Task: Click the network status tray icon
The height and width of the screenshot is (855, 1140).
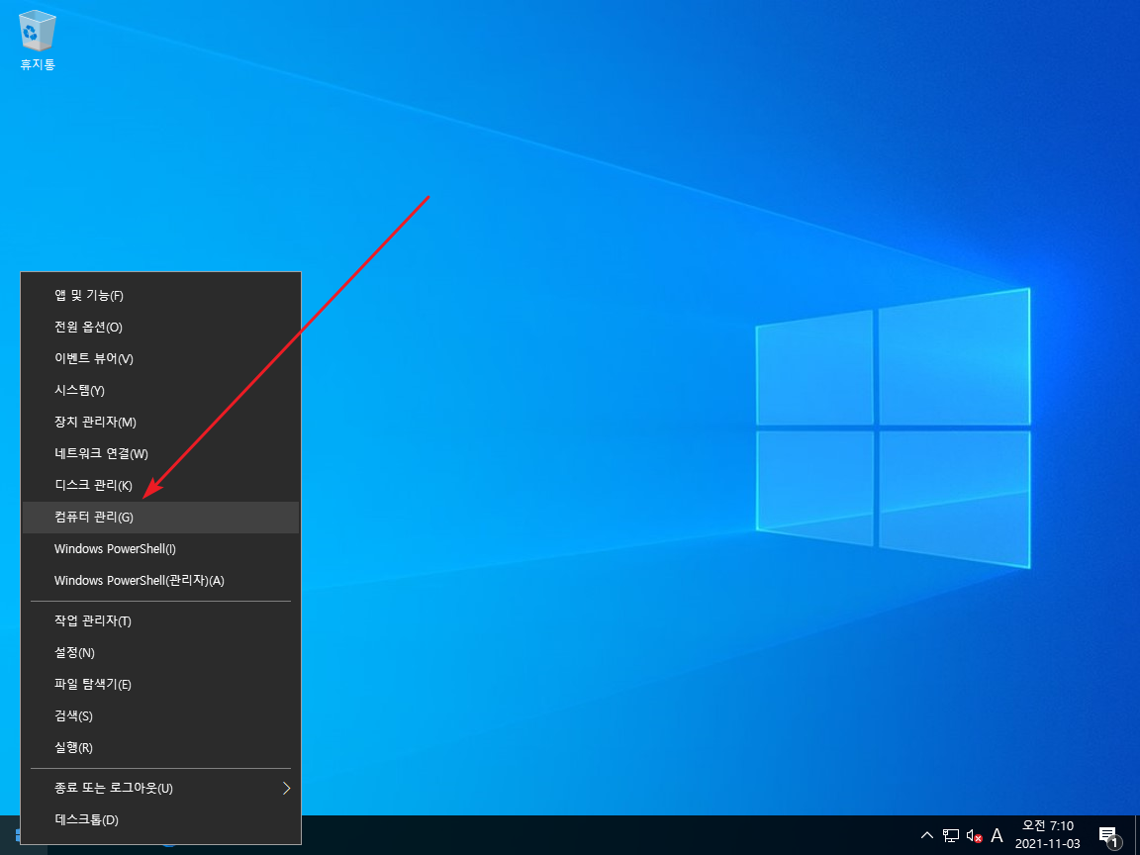Action: click(951, 835)
